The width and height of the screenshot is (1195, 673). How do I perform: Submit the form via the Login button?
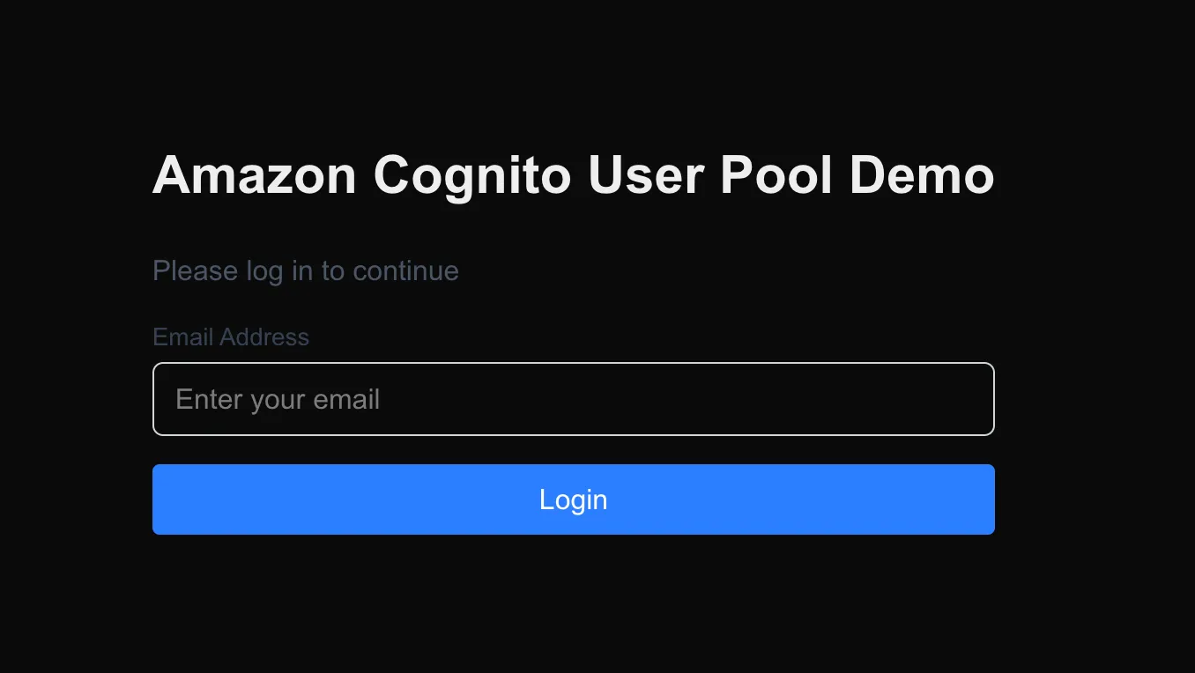(573, 499)
